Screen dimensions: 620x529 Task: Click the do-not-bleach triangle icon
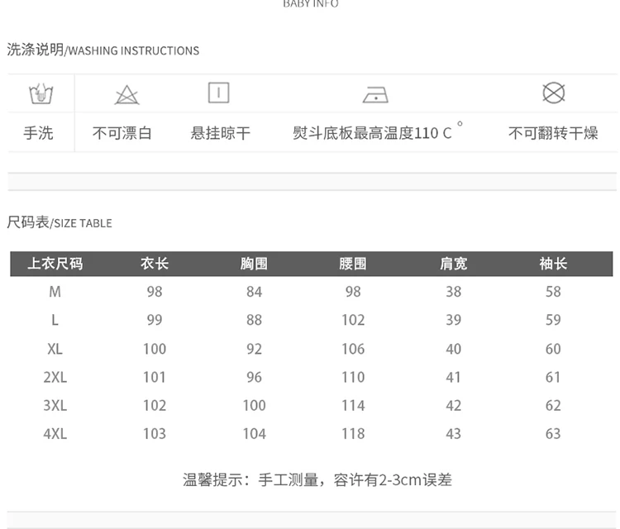pos(126,95)
